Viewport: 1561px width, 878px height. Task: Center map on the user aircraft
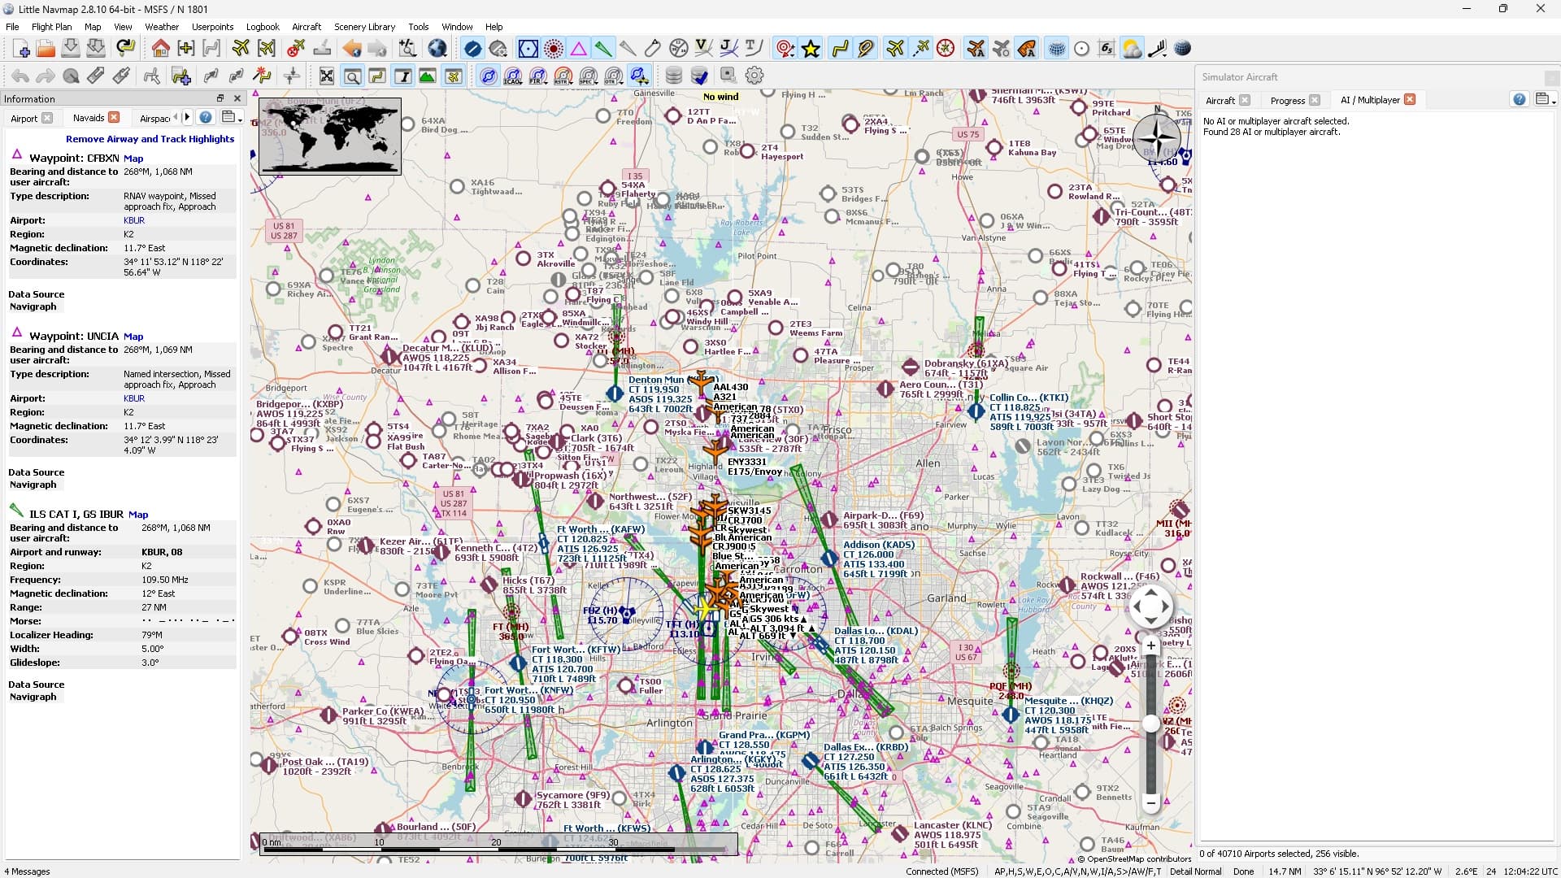pos(241,49)
